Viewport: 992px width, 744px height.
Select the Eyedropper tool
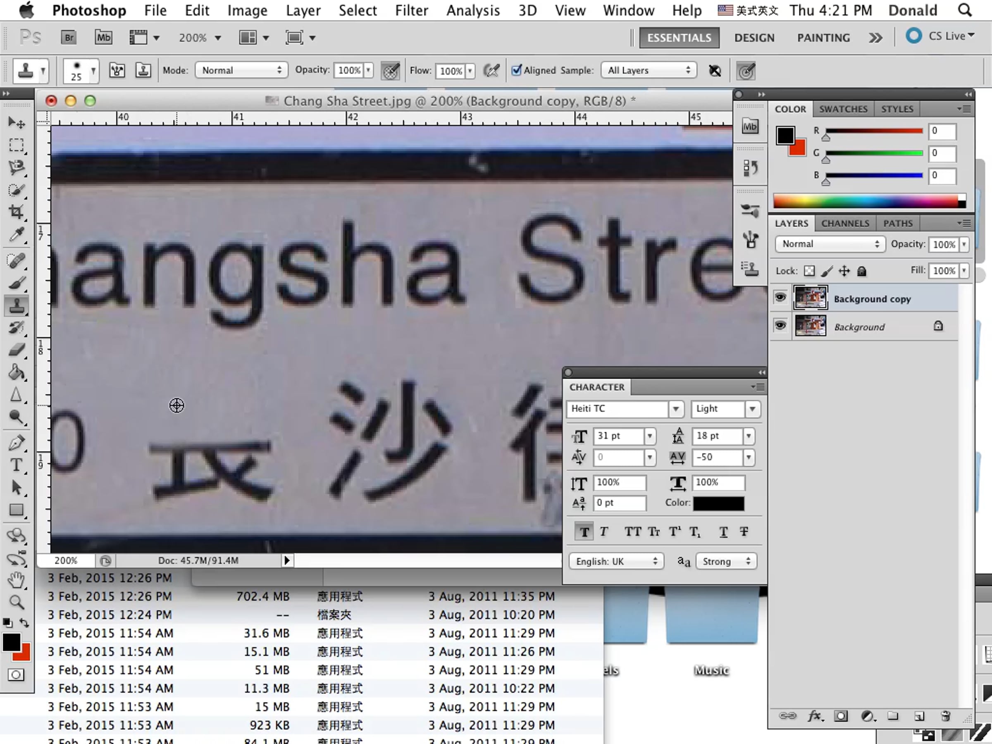pyautogui.click(x=16, y=234)
